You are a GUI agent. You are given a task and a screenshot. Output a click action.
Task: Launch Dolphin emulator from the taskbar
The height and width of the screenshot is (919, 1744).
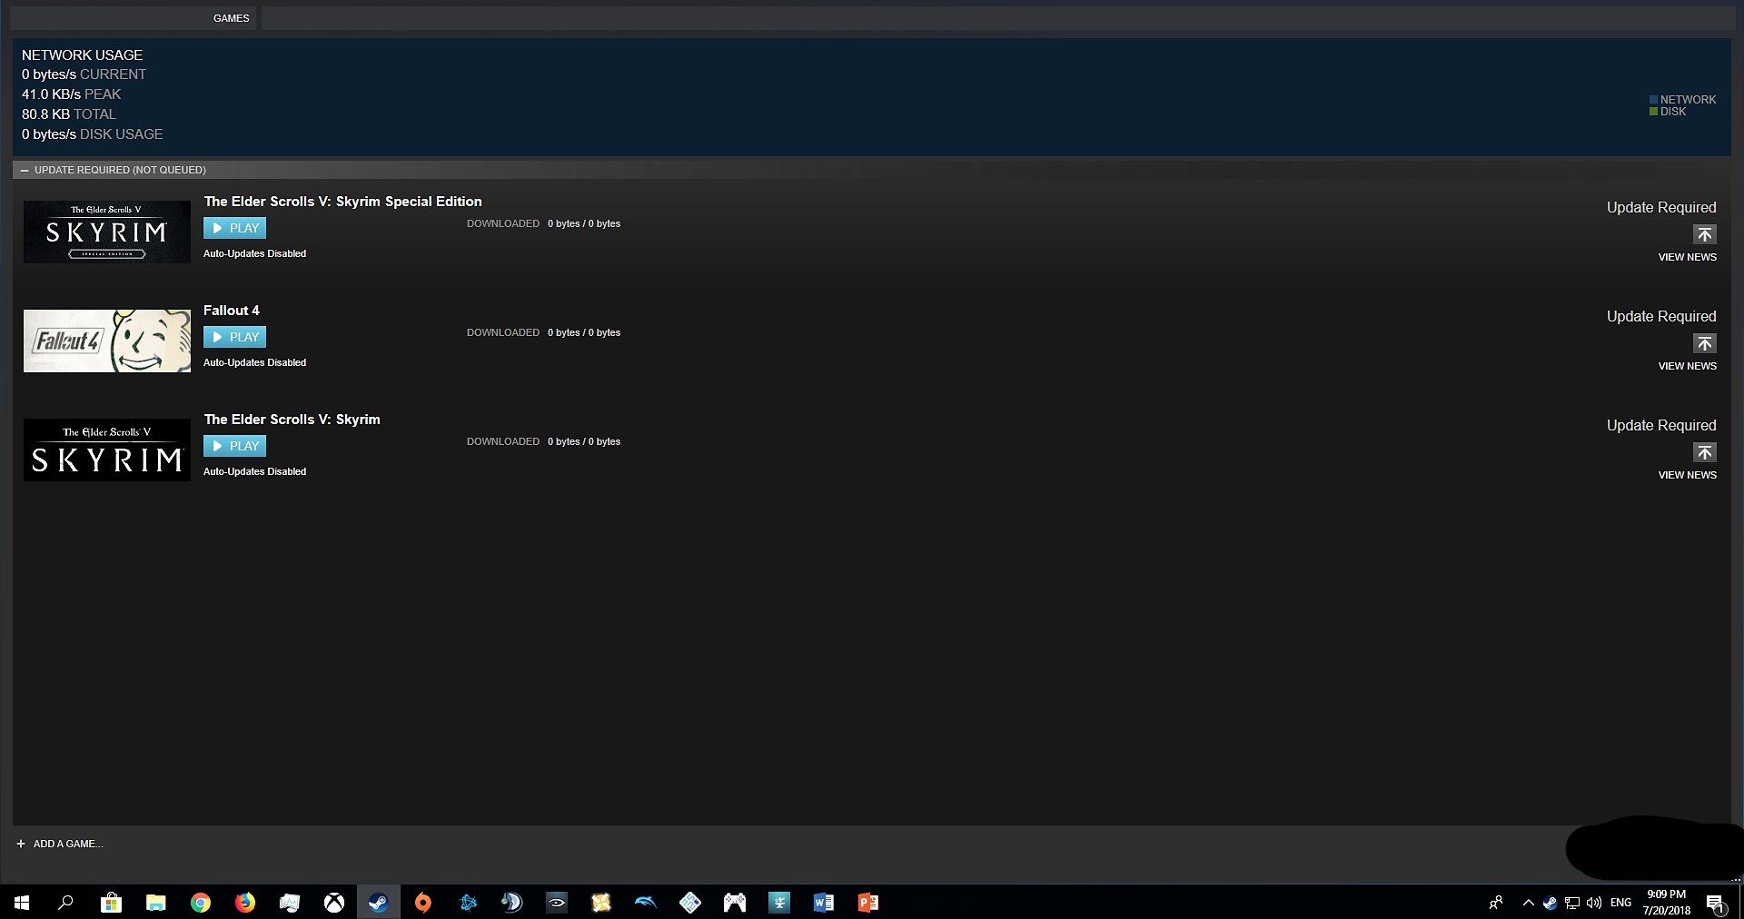click(645, 903)
